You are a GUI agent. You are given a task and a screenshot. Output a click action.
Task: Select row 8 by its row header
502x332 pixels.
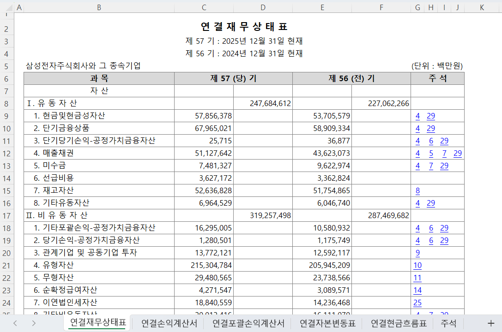point(6,104)
